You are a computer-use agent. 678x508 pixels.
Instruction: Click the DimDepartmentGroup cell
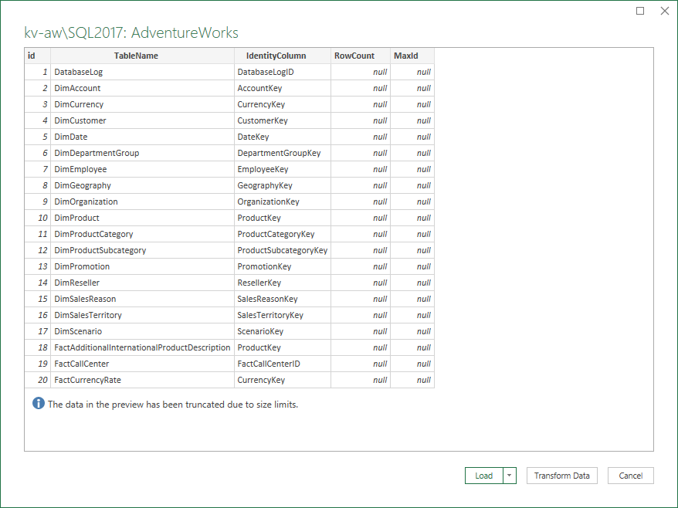[x=142, y=153]
